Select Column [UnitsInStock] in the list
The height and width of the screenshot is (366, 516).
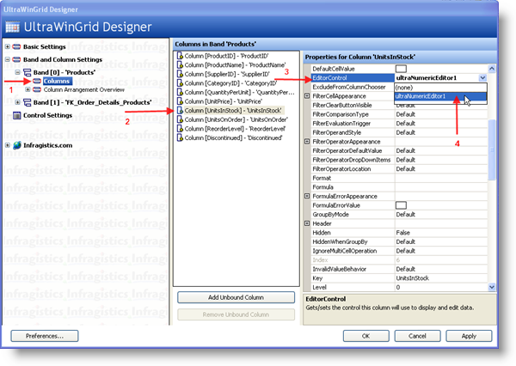click(233, 111)
